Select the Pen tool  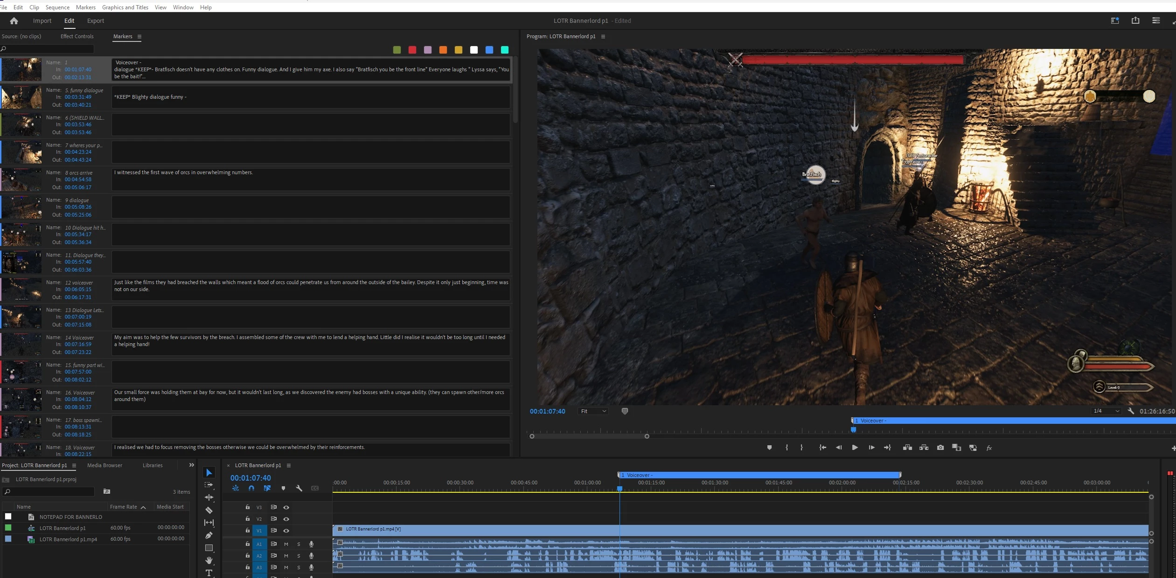tap(209, 535)
